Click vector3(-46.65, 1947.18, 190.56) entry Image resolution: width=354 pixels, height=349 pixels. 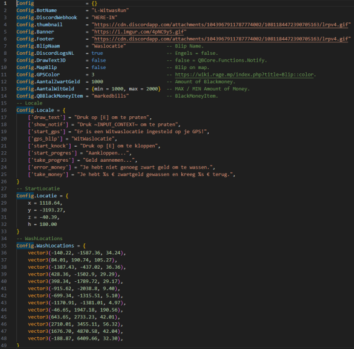coord(76,310)
